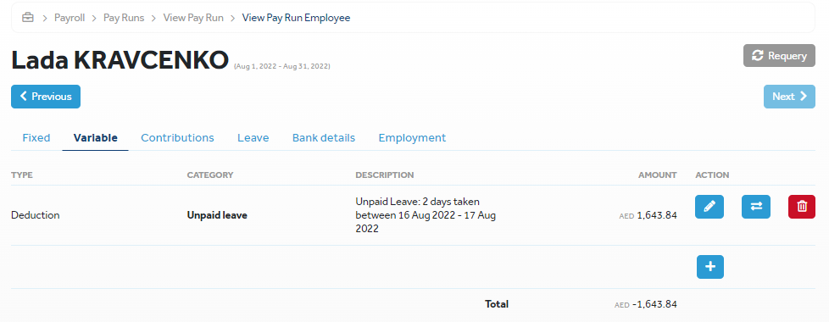Click the TYPE column header
The width and height of the screenshot is (829, 322).
point(22,175)
